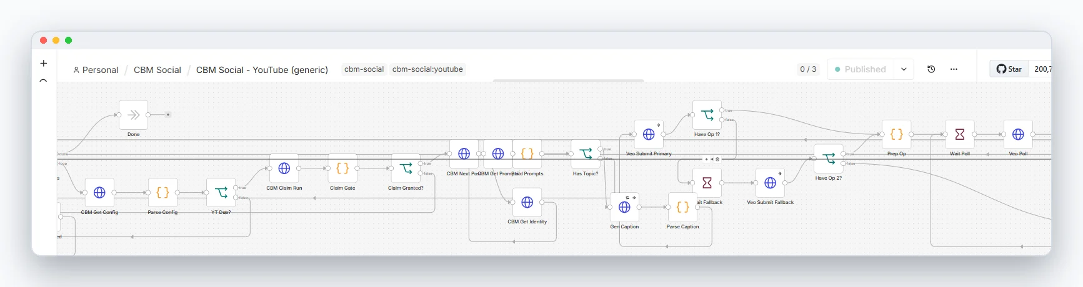This screenshot has width=1083, height=287.
Task: Click the true output of Have Op 1?
Action: (722, 110)
